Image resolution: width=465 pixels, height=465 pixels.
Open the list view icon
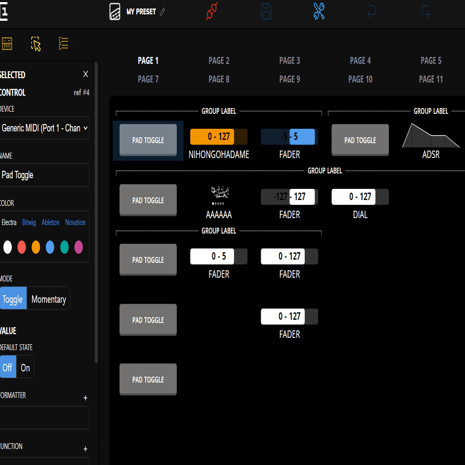(63, 44)
